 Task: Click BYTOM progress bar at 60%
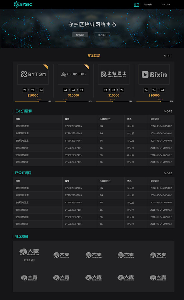click(32, 101)
